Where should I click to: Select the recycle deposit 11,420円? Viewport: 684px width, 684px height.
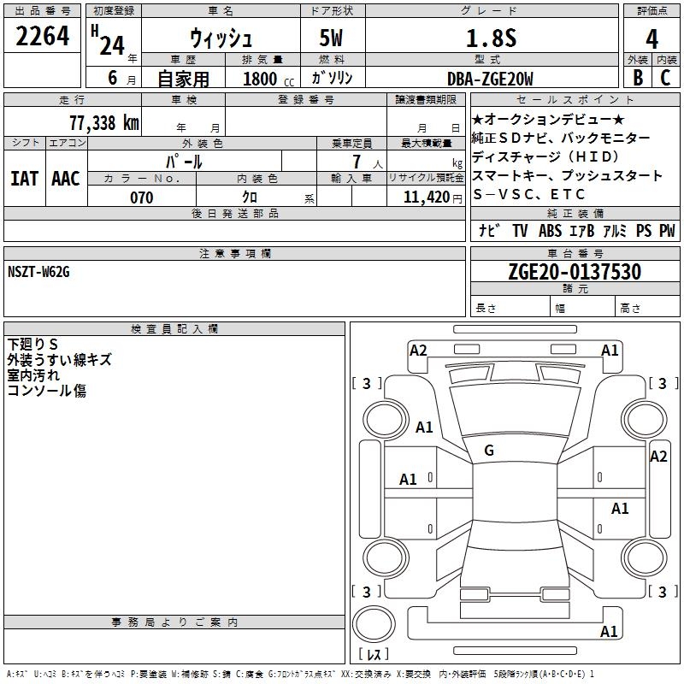433,198
